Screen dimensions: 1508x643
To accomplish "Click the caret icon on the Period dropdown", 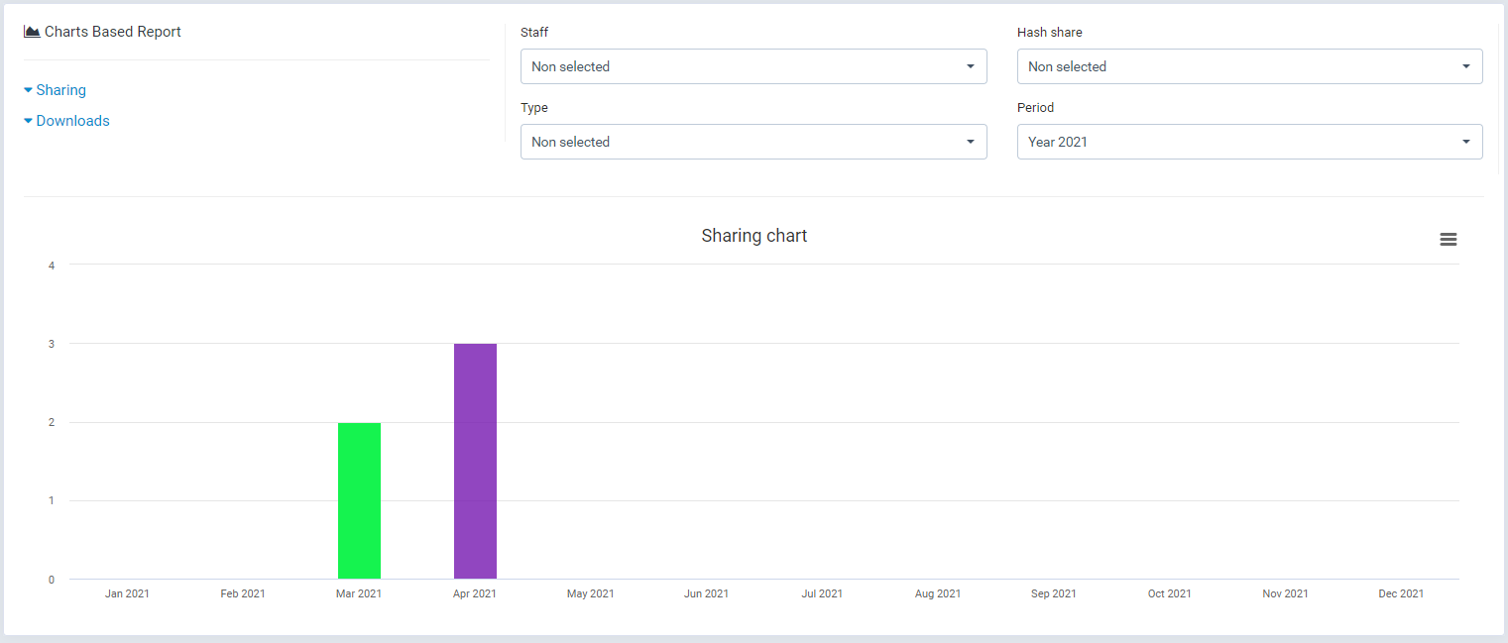I will [x=1465, y=142].
